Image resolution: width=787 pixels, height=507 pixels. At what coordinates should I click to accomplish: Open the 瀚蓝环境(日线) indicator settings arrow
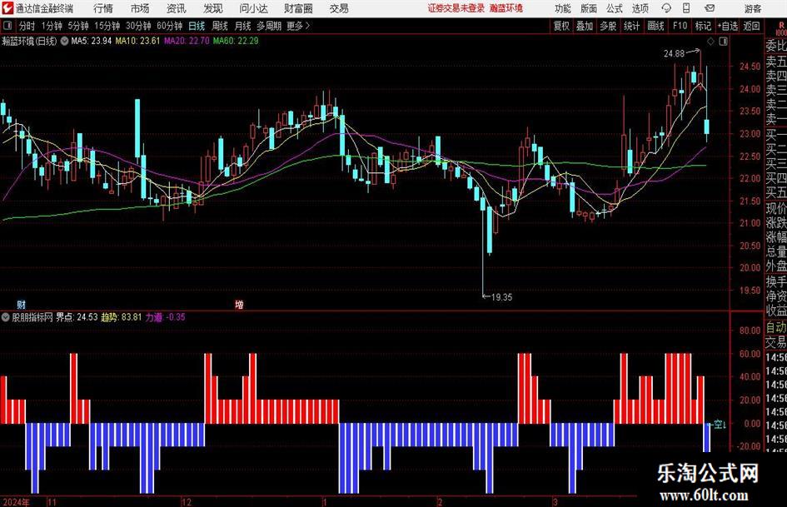pyautogui.click(x=64, y=41)
